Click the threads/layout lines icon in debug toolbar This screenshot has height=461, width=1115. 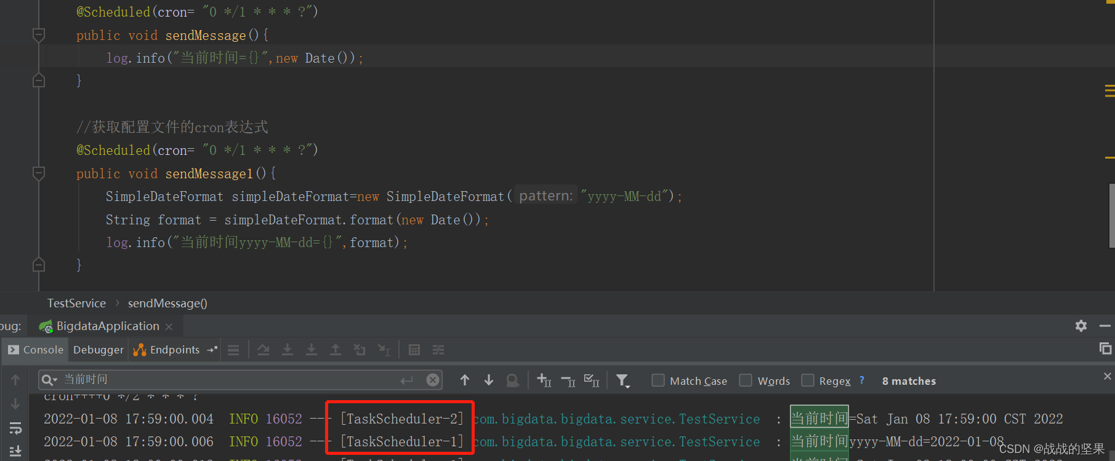(x=233, y=350)
